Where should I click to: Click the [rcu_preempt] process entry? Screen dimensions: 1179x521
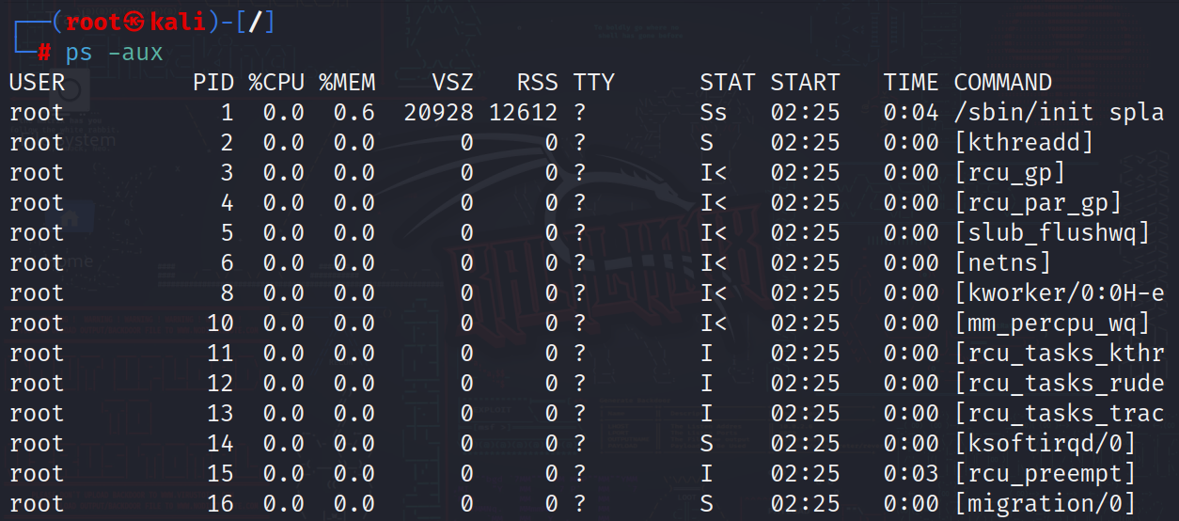(x=1045, y=474)
